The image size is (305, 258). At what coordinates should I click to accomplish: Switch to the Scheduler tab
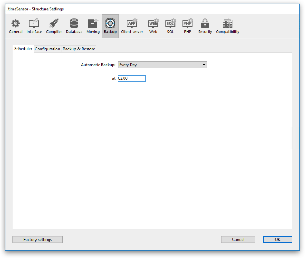pyautogui.click(x=23, y=49)
